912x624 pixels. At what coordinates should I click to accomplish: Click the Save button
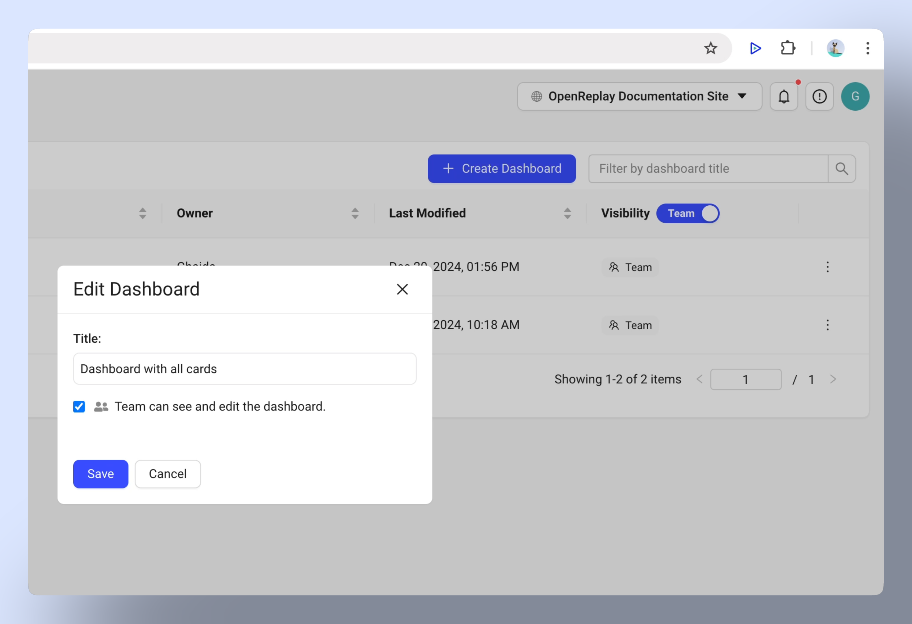(x=100, y=474)
